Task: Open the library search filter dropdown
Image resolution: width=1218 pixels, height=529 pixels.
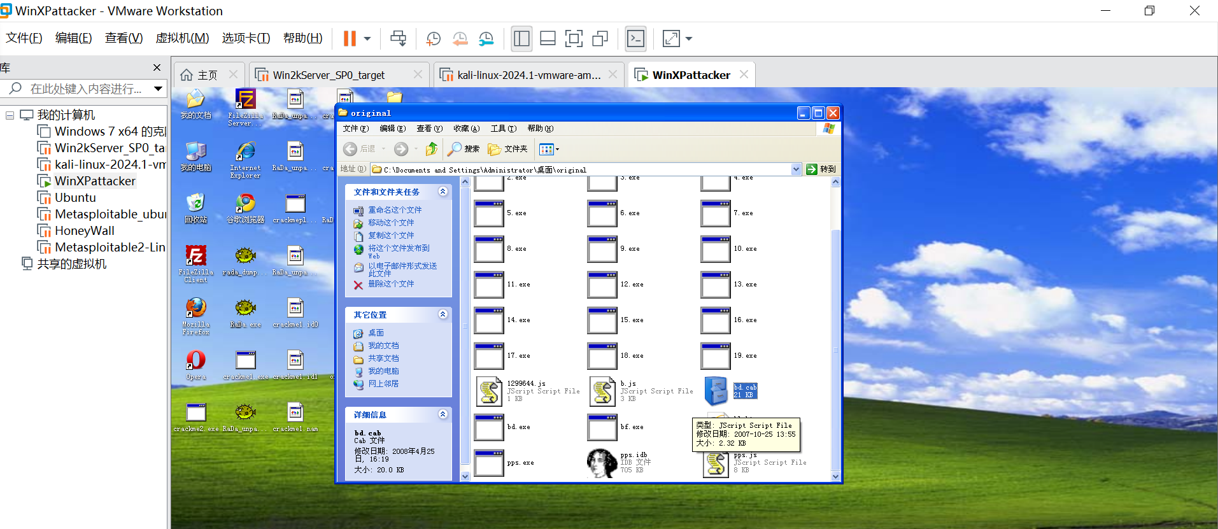Action: 158,88
